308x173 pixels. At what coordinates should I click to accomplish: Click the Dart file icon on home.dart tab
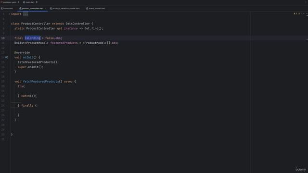[1, 9]
